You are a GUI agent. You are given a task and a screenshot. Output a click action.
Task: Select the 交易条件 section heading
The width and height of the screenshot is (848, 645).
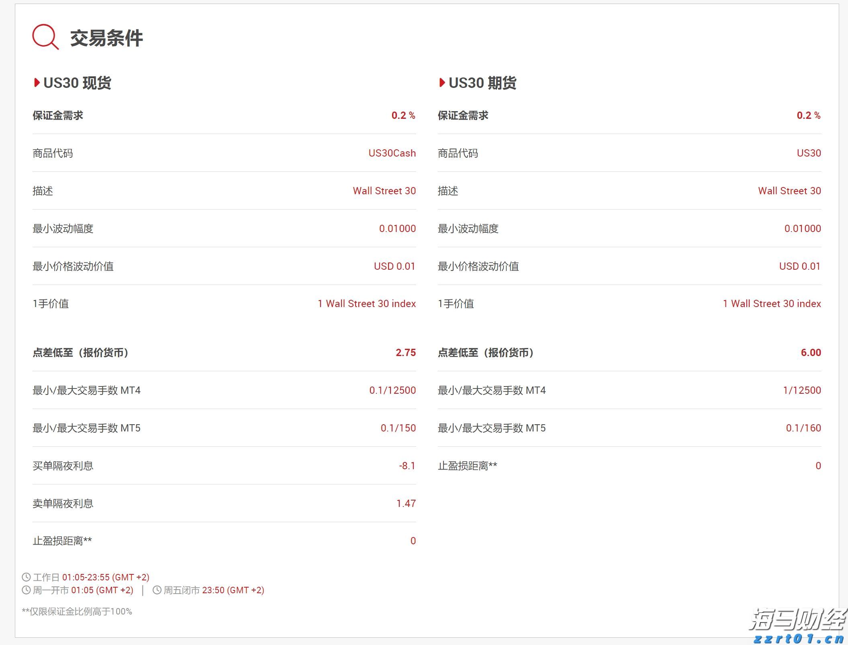pyautogui.click(x=106, y=39)
